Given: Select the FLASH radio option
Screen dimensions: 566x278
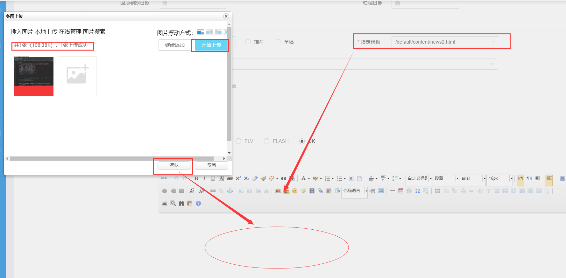Looking at the screenshot, I should 267,141.
